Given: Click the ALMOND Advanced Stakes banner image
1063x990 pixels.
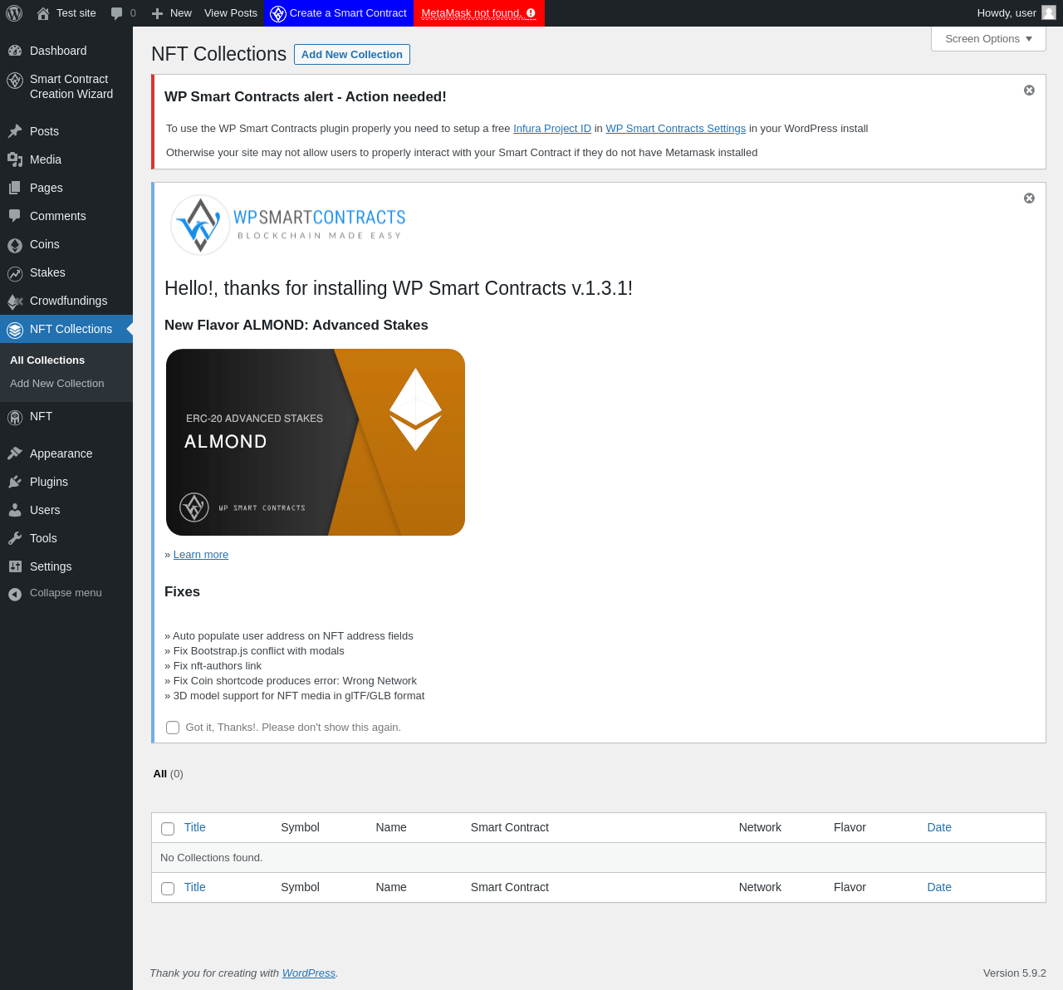Looking at the screenshot, I should (x=316, y=443).
